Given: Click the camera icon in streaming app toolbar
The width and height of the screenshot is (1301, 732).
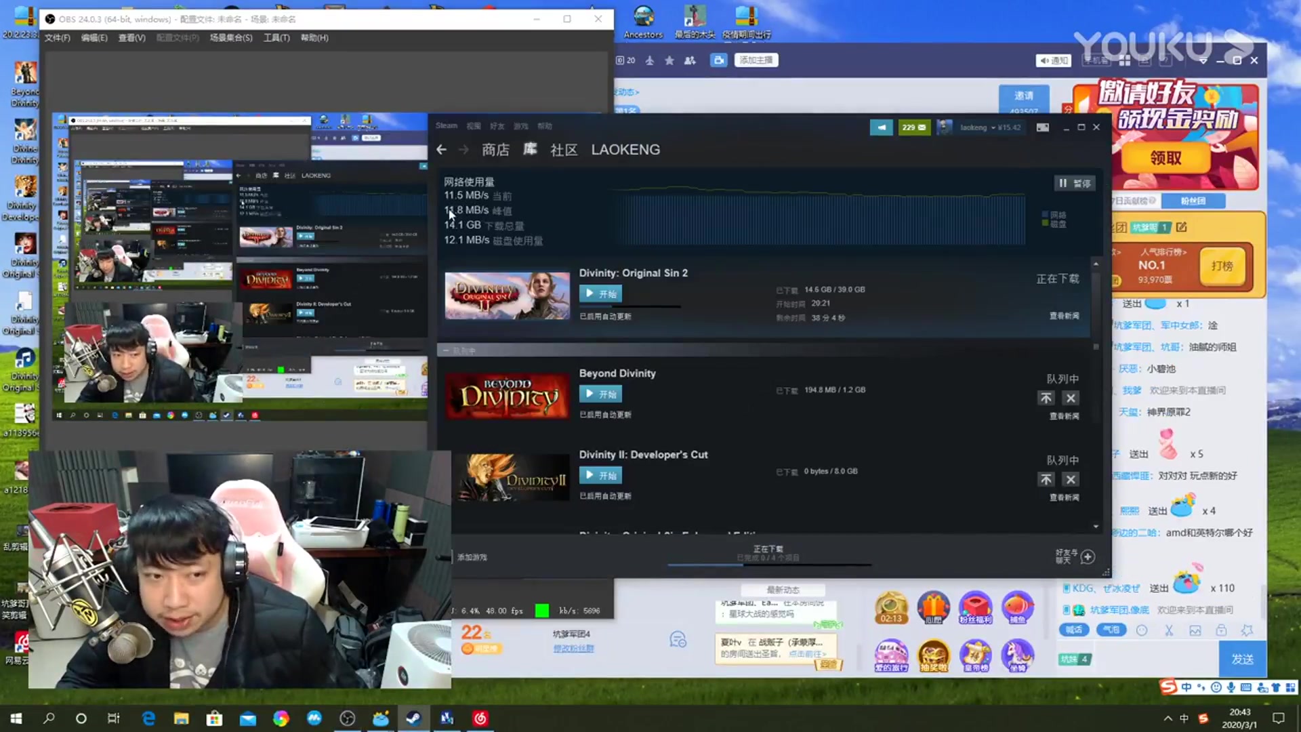Looking at the screenshot, I should click(x=718, y=60).
